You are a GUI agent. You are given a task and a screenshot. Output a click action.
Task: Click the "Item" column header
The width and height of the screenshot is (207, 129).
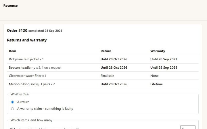13,51
